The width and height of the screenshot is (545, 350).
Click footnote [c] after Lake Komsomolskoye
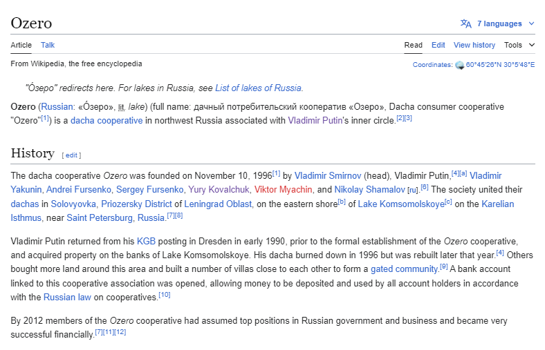(448, 202)
